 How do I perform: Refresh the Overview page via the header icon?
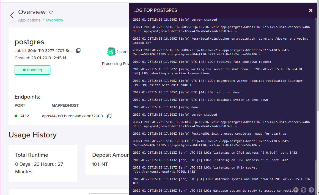[51, 12]
